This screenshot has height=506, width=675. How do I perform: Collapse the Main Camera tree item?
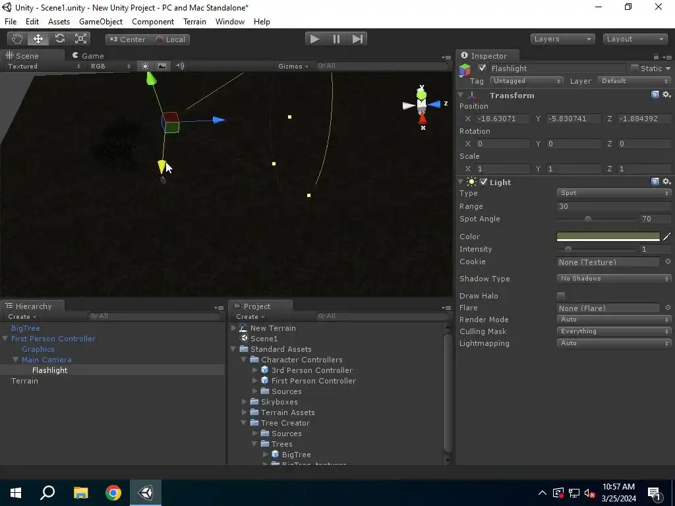coord(16,360)
